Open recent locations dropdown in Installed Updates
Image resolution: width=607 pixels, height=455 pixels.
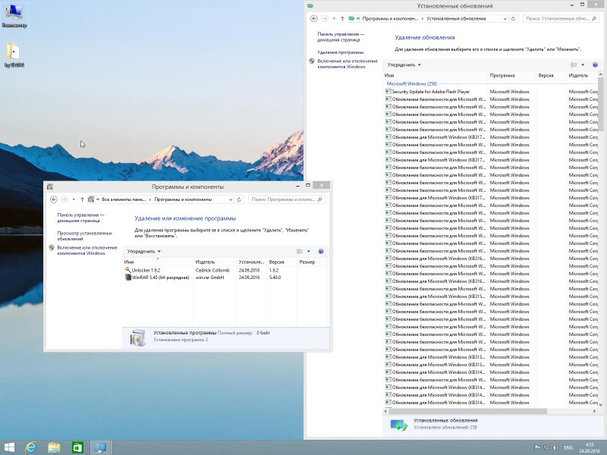[x=334, y=18]
